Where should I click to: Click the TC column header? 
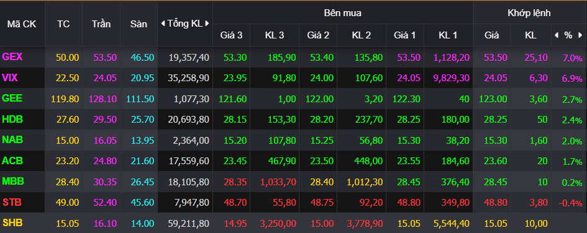click(x=63, y=24)
